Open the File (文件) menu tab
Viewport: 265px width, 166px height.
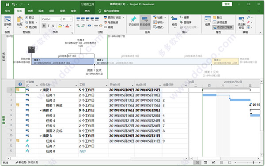click(7, 11)
